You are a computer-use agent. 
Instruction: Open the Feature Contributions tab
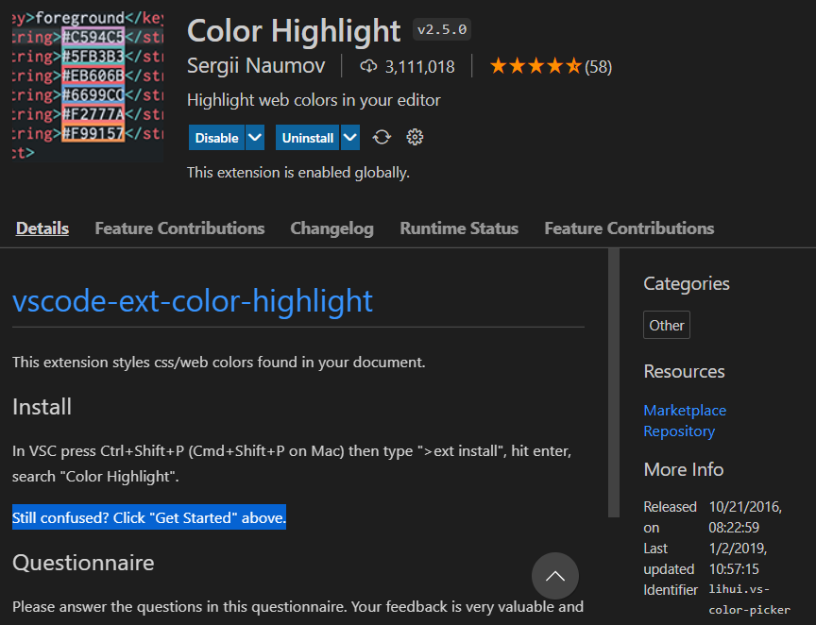point(179,228)
